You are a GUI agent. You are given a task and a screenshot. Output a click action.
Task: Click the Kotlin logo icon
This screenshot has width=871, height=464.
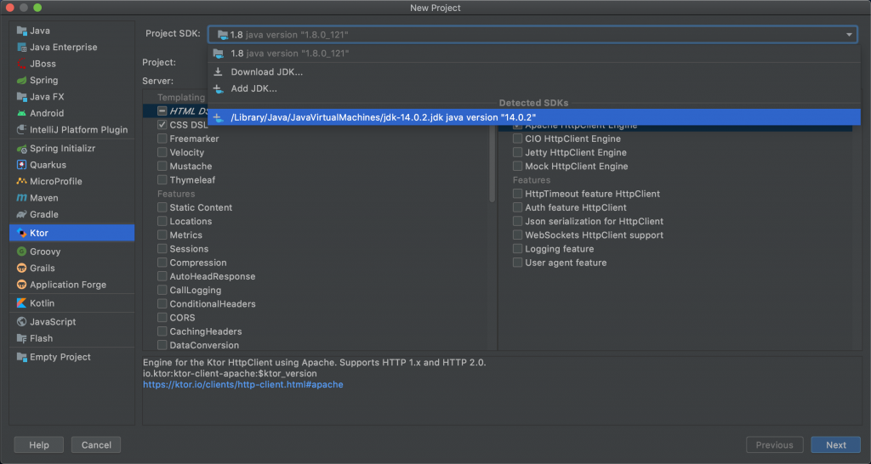point(21,303)
